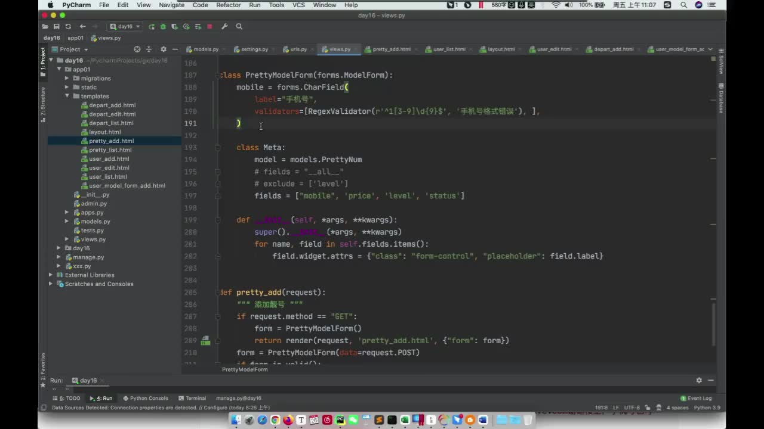Screen dimensions: 764x429
Task: Open Search Everywhere magnifier icon
Action: (239, 27)
